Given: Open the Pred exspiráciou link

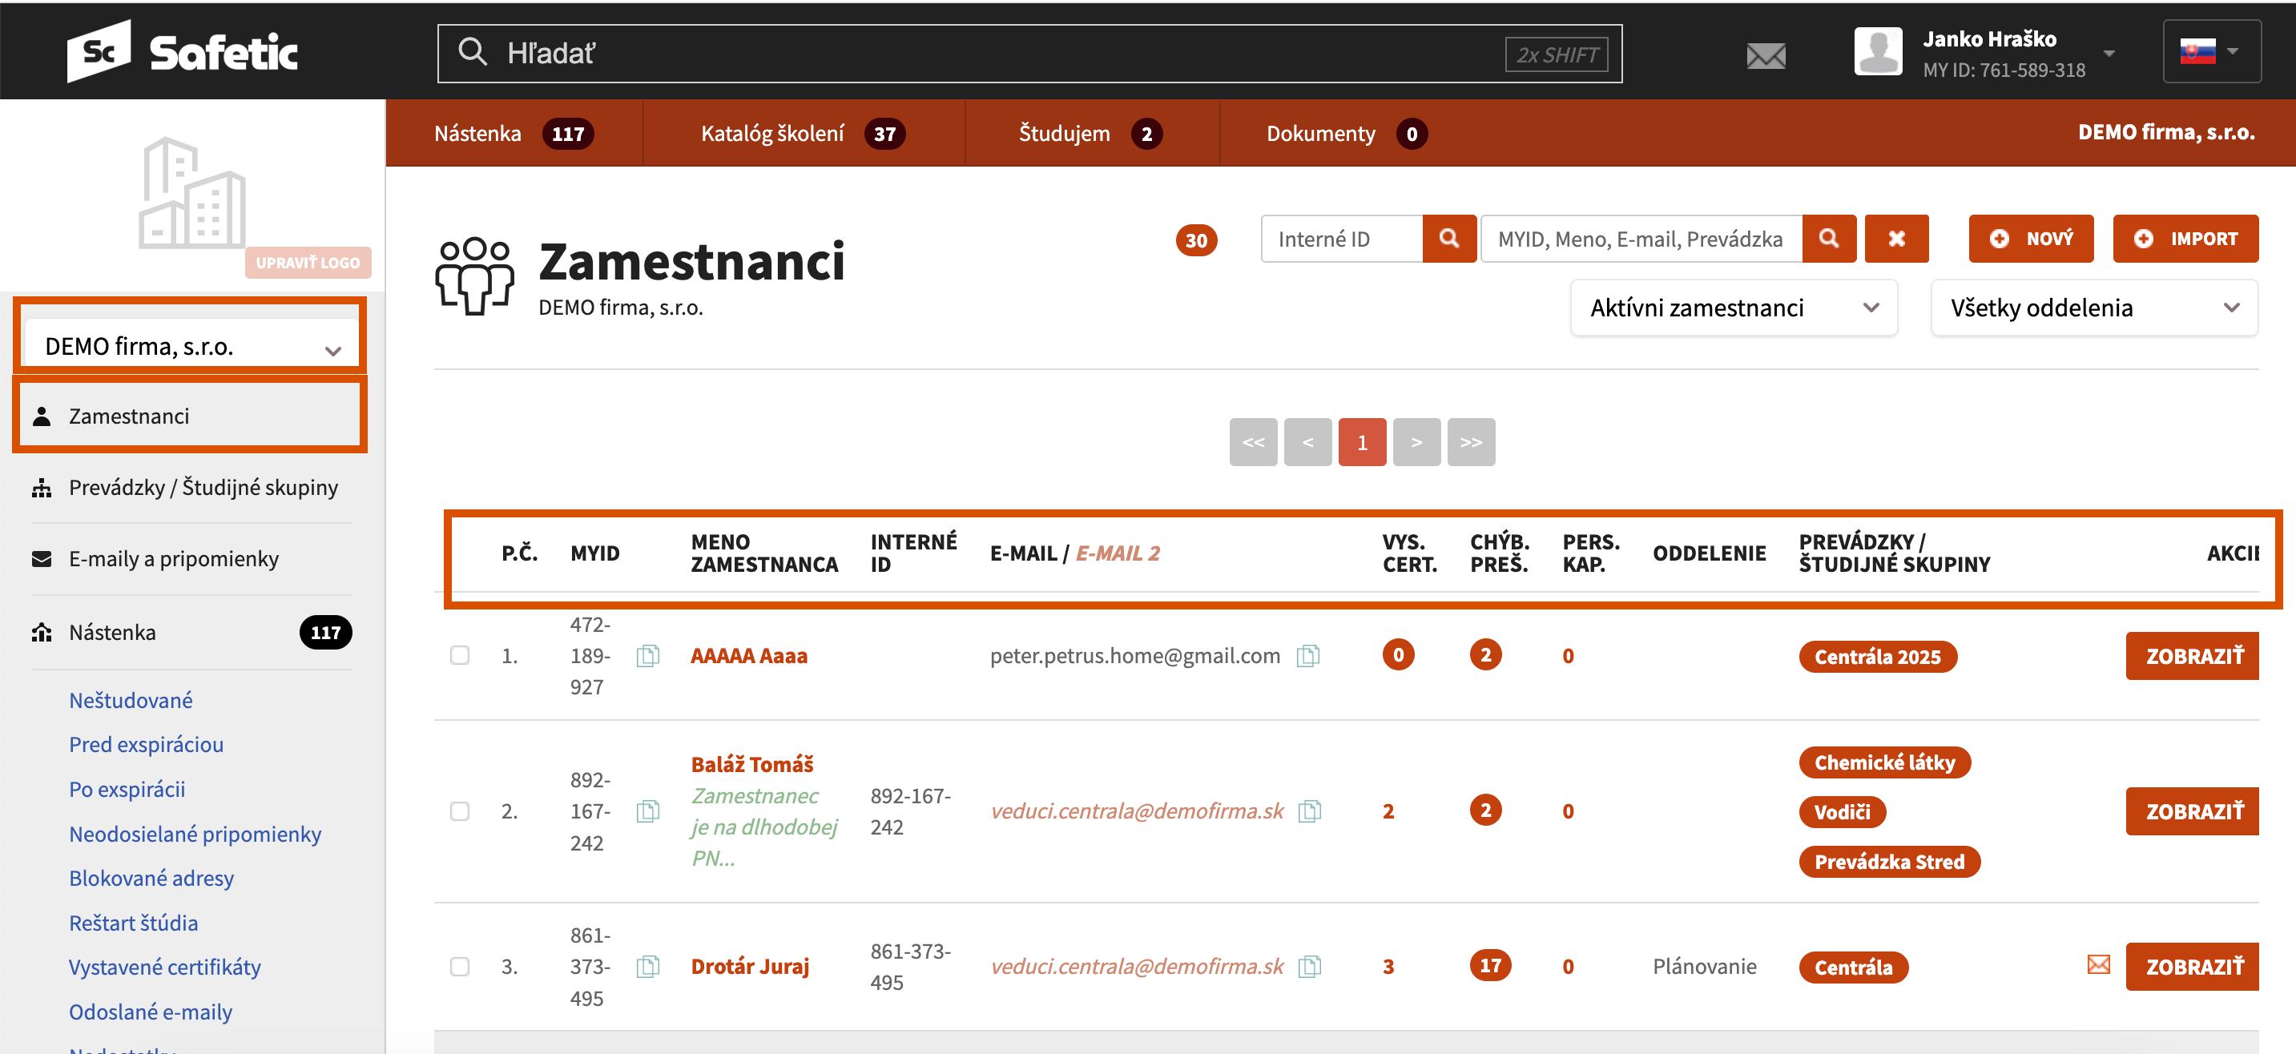Looking at the screenshot, I should click(x=146, y=744).
